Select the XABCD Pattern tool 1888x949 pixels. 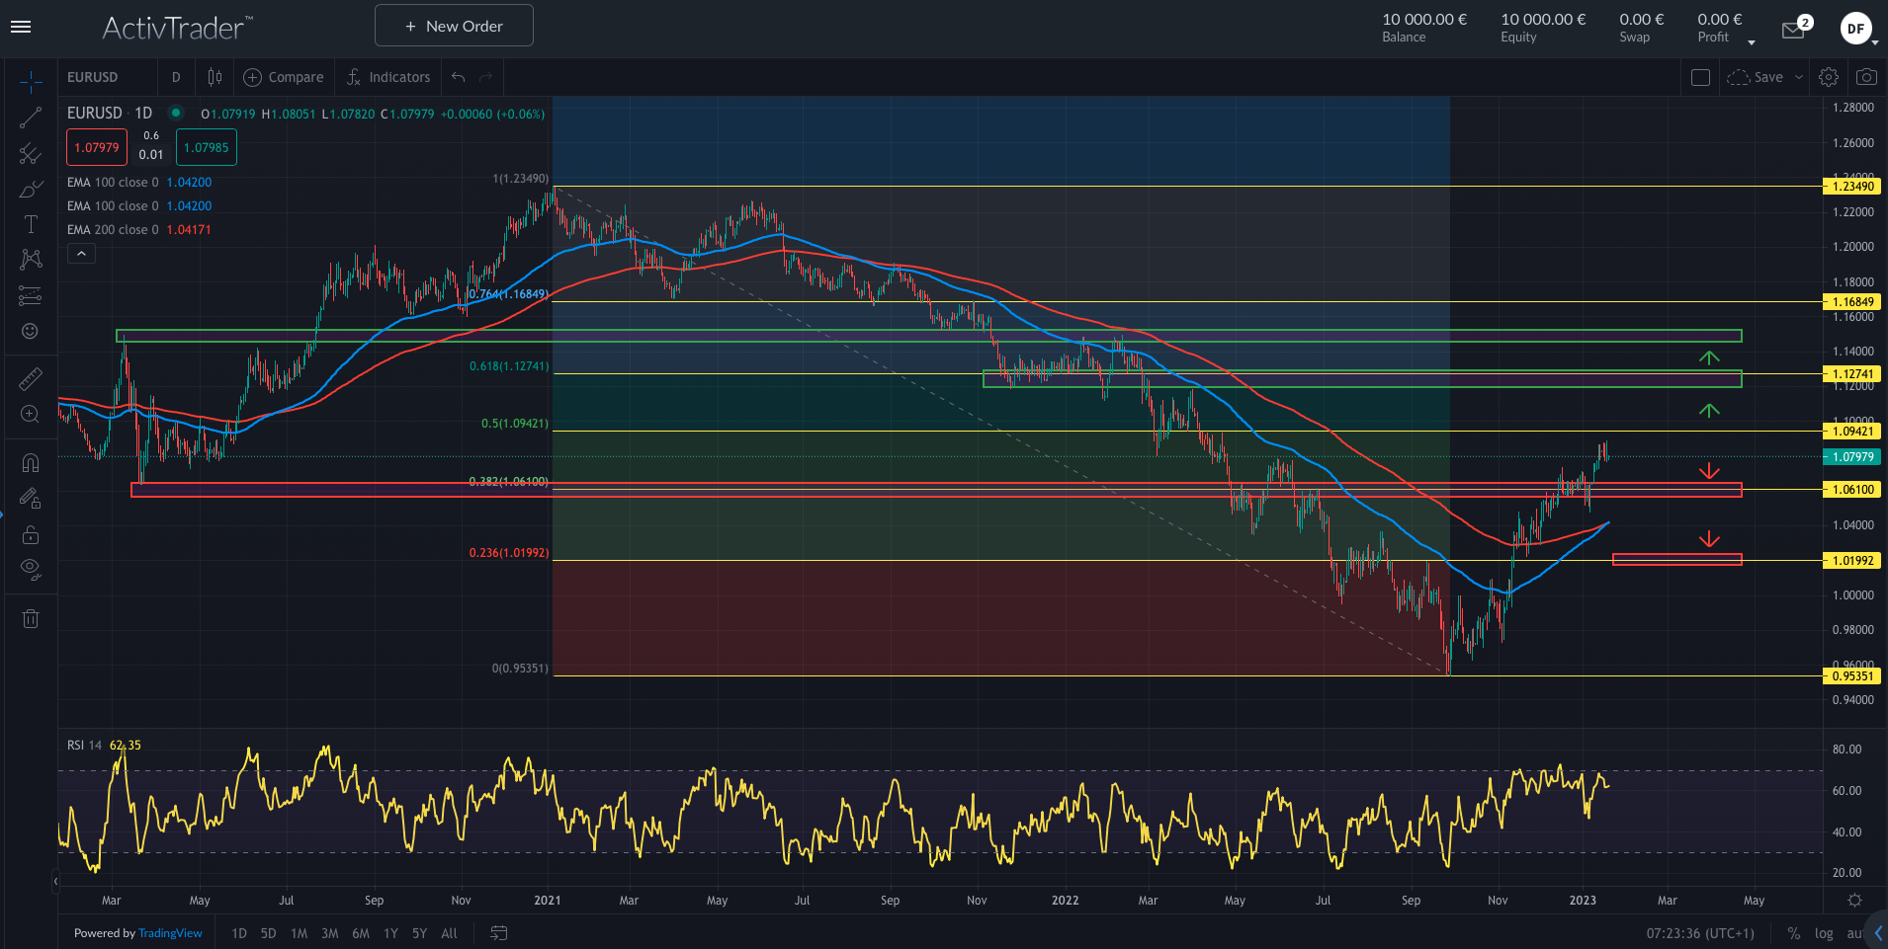coord(31,259)
